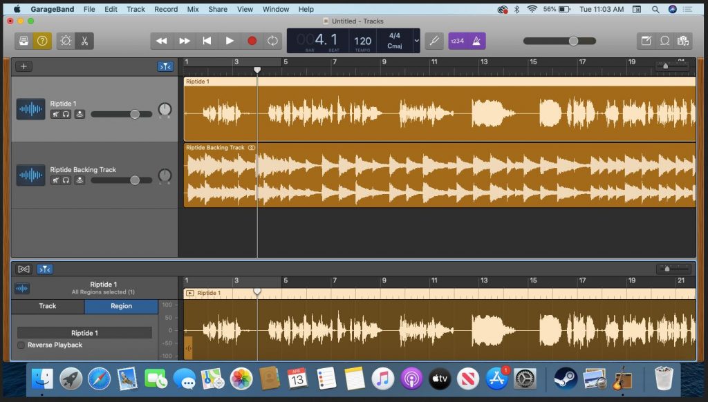Screen dimensions: 708x402
Task: Open the tuner tool
Action: tap(434, 41)
